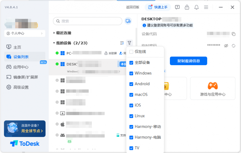Click the 搜索 input field
This screenshot has width=241, height=153.
[x=87, y=21]
